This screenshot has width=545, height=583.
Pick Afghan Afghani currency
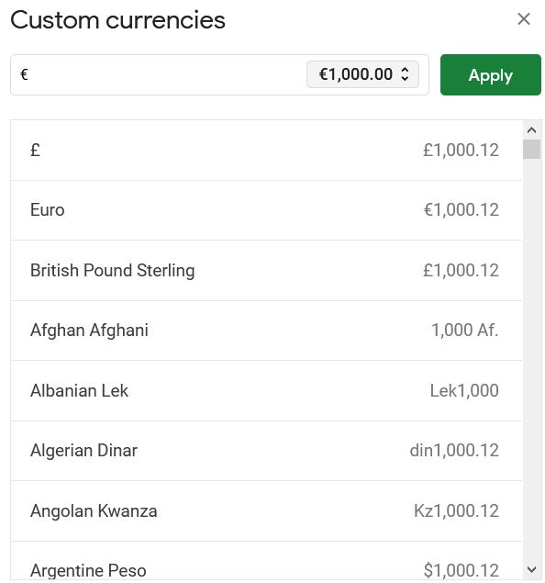point(266,331)
